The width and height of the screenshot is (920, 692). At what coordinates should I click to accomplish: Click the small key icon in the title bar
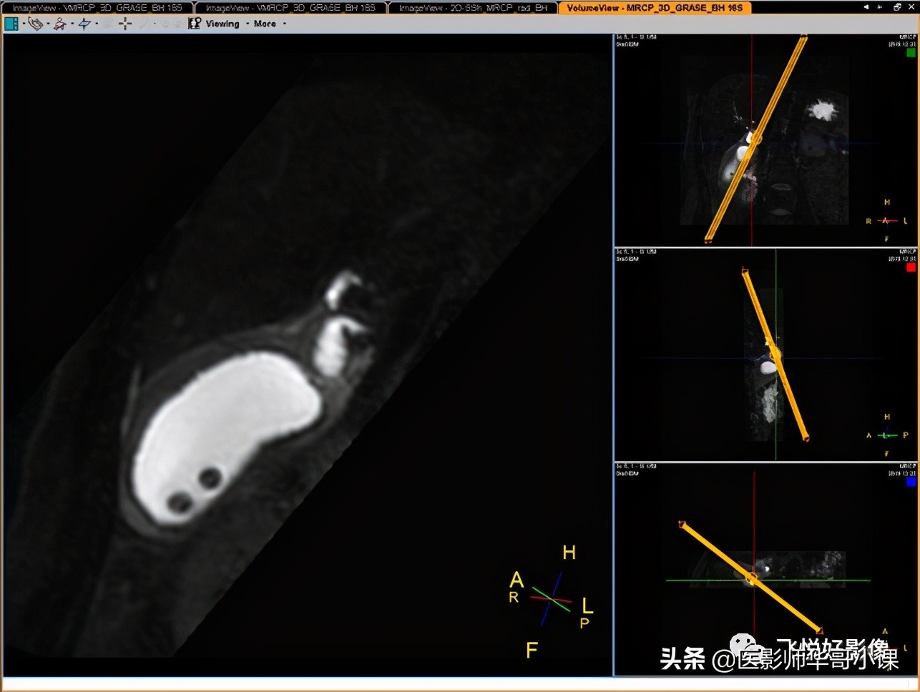(881, 6)
